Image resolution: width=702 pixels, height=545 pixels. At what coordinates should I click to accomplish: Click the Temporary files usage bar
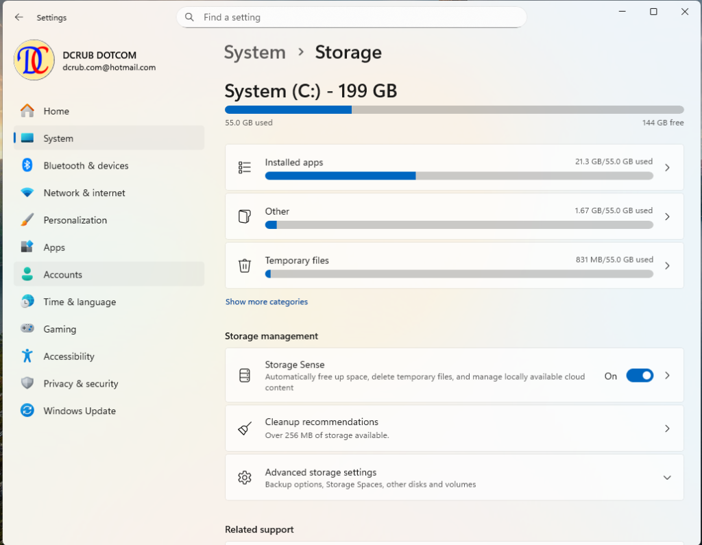click(459, 274)
